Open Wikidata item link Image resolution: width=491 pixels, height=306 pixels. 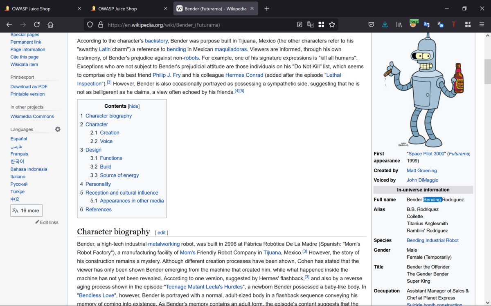click(24, 64)
